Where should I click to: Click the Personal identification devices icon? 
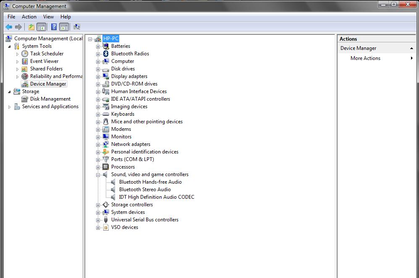click(106, 152)
